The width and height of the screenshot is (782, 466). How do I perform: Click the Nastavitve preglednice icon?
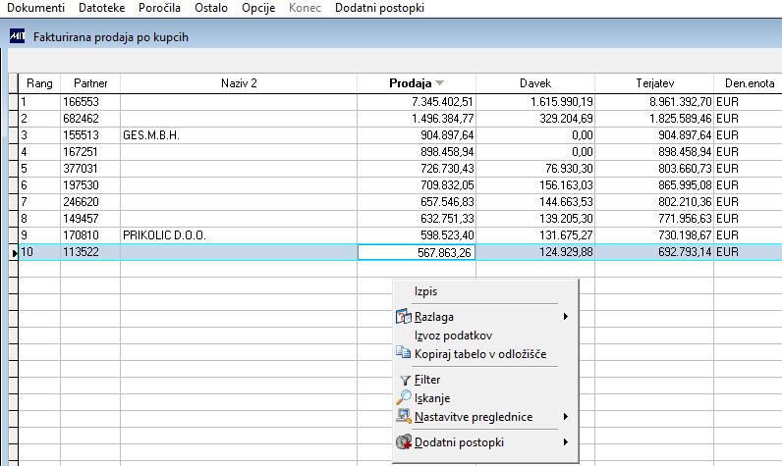pos(404,416)
